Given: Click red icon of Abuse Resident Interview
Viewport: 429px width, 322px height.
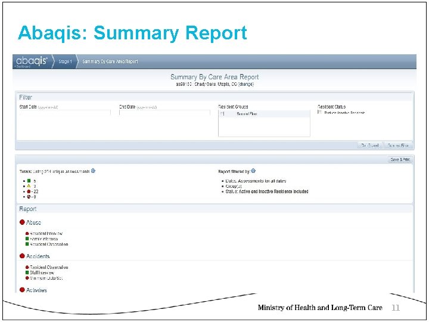Looking at the screenshot, I should pyautogui.click(x=27, y=234).
